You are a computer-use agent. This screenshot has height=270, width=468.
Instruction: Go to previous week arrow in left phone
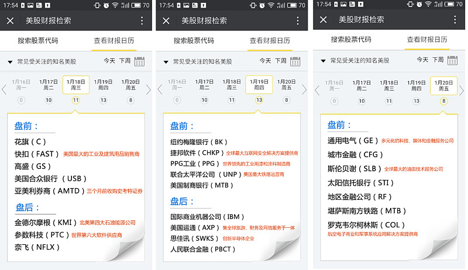click(x=4, y=89)
